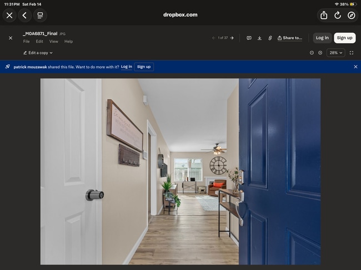This screenshot has height=270, width=361.
Task: Click the white Sign up button
Action: pos(344,38)
